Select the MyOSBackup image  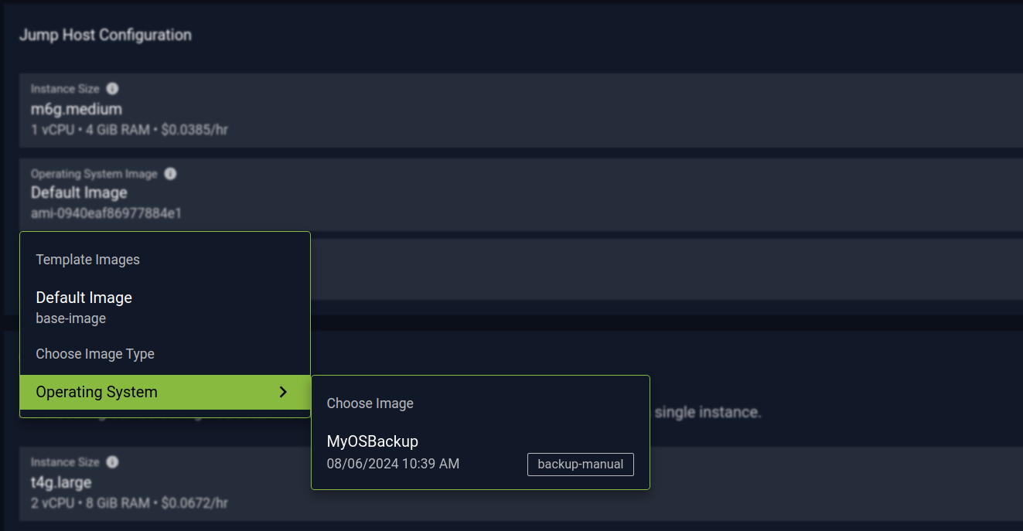tap(480, 452)
